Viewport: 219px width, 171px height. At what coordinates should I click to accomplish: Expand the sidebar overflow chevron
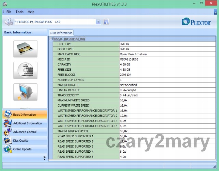(x=44, y=158)
